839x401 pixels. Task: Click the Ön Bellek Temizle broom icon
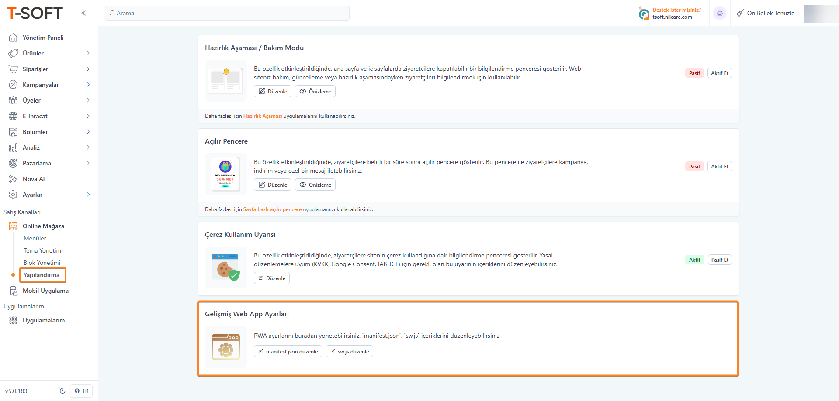740,13
